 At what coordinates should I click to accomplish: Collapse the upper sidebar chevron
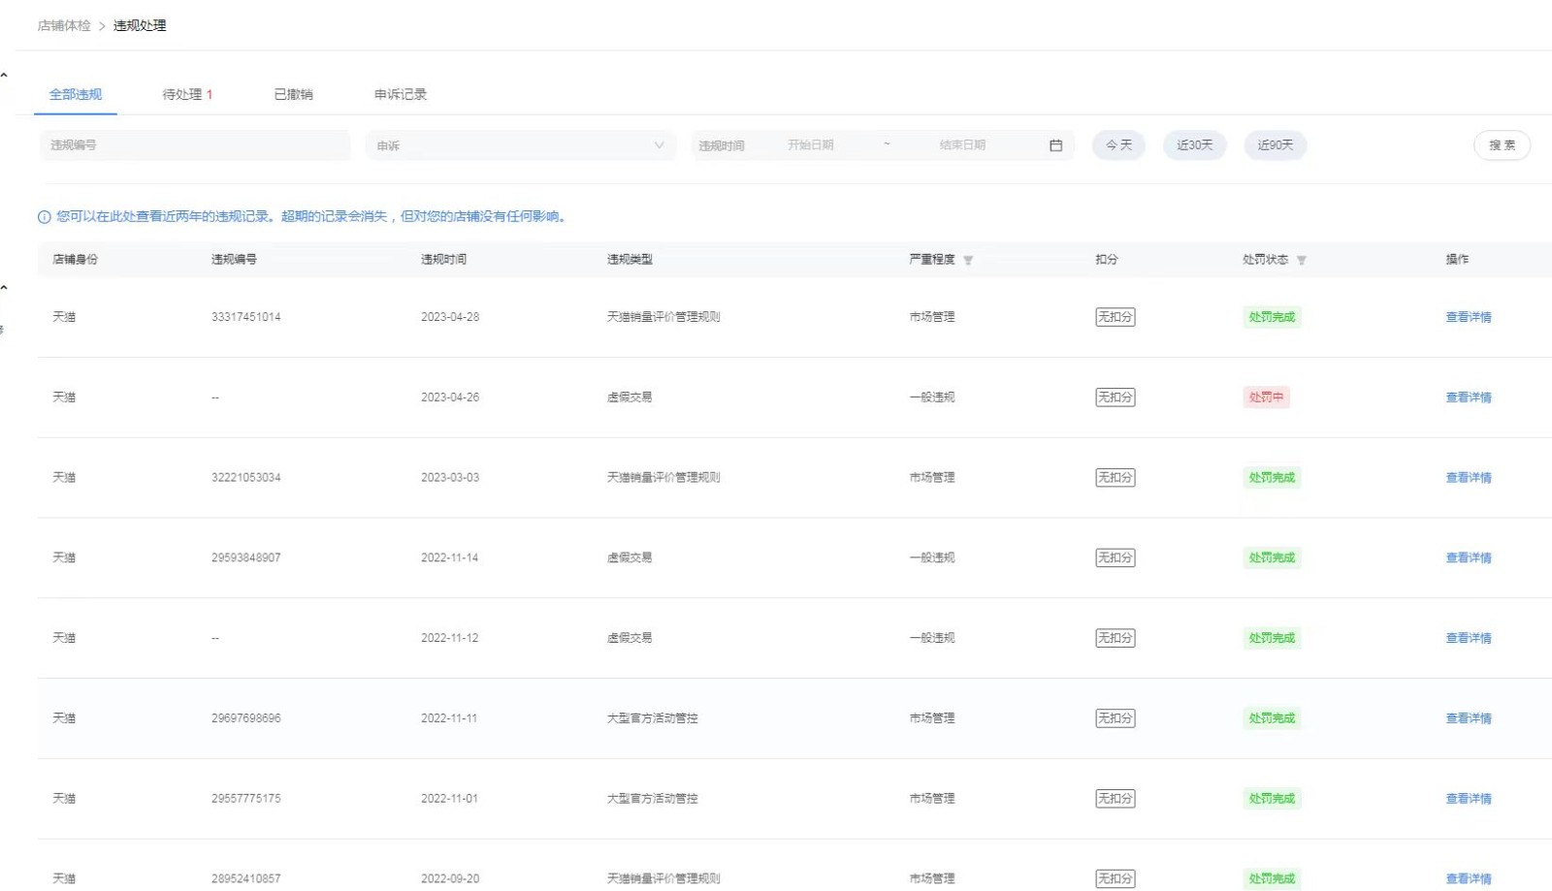(5, 76)
